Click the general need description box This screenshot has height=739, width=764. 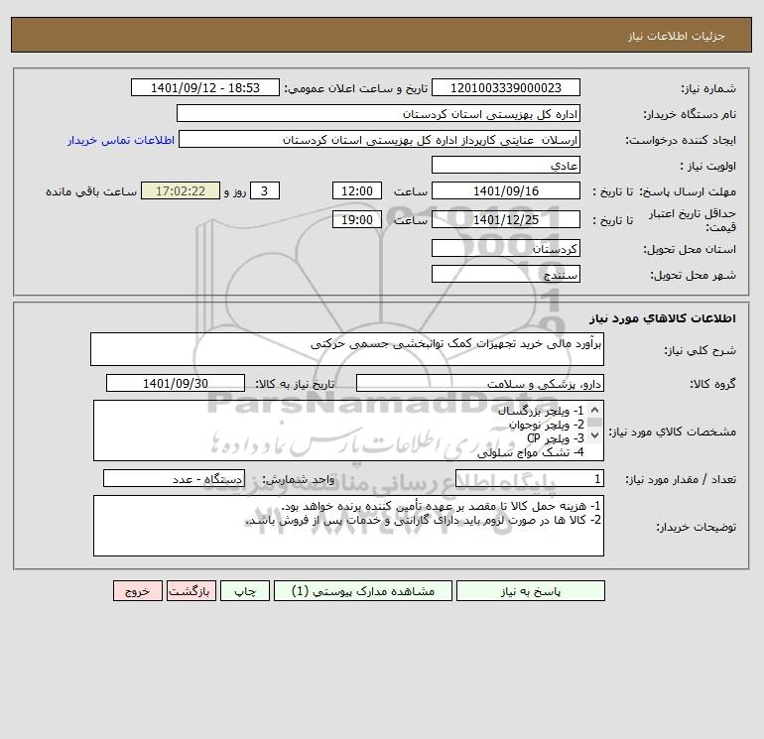(x=347, y=349)
